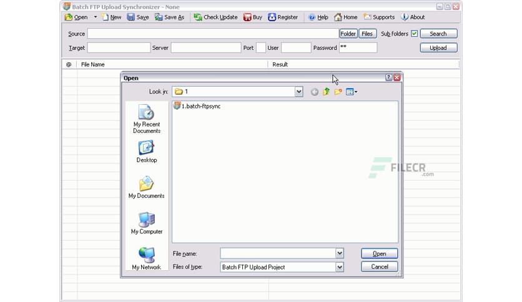Screen dimensions: 522x302
Task: Click the Files button next to Source
Action: 367,34
